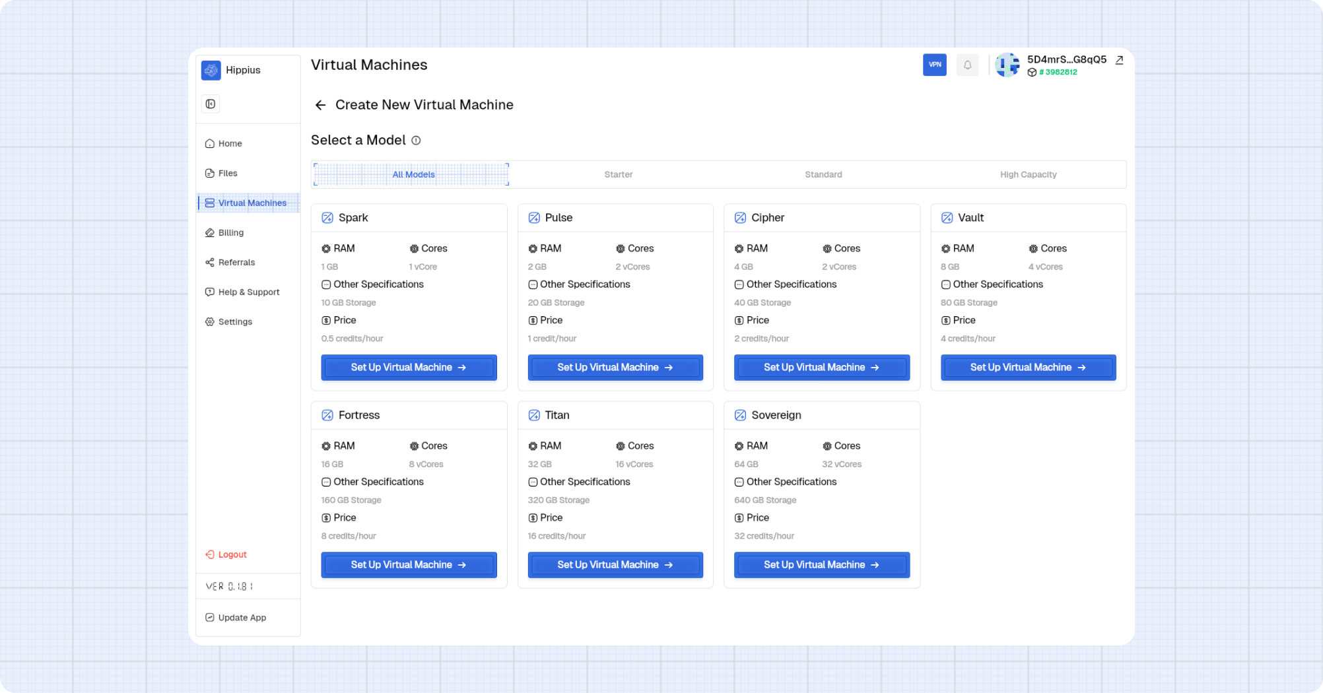Open notifications with the bell icon
Viewport: 1323px width, 693px height.
(x=967, y=65)
